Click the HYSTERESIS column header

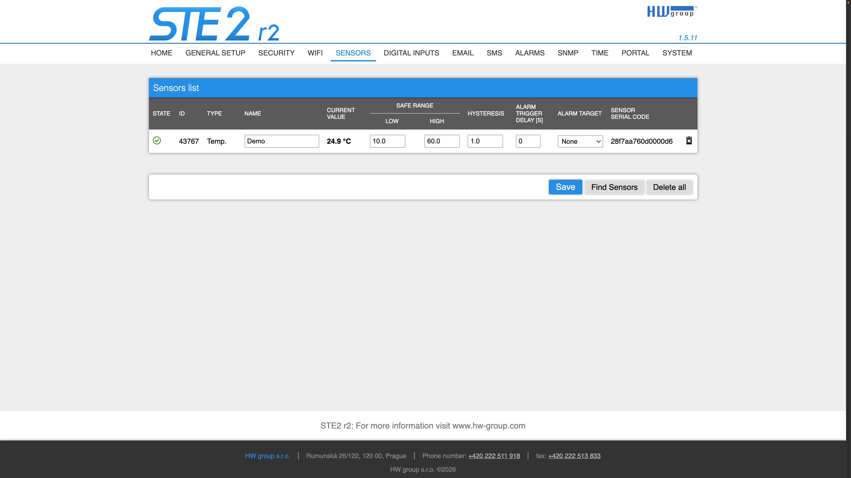[x=486, y=114]
